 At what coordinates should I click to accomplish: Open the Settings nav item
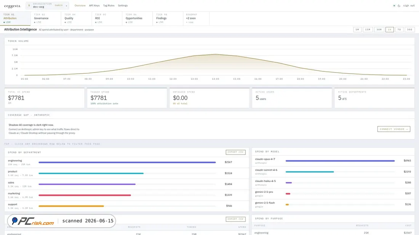(123, 6)
